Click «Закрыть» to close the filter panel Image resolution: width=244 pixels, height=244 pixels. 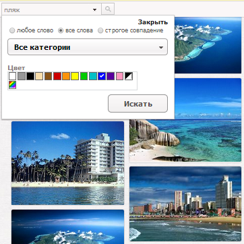(153, 22)
